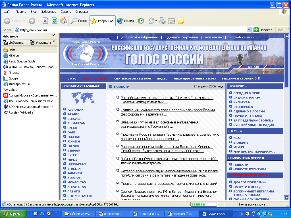Launch Internet Explorer from Quick Launch
This screenshot has height=218, width=291.
point(42,213)
